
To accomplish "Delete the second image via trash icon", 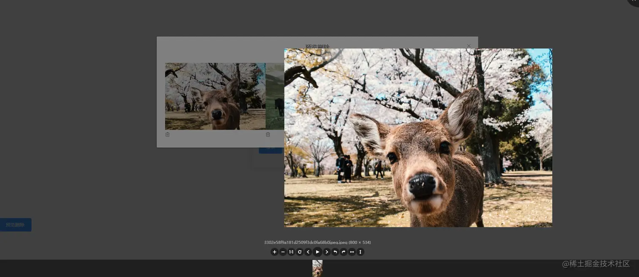I will click(268, 135).
